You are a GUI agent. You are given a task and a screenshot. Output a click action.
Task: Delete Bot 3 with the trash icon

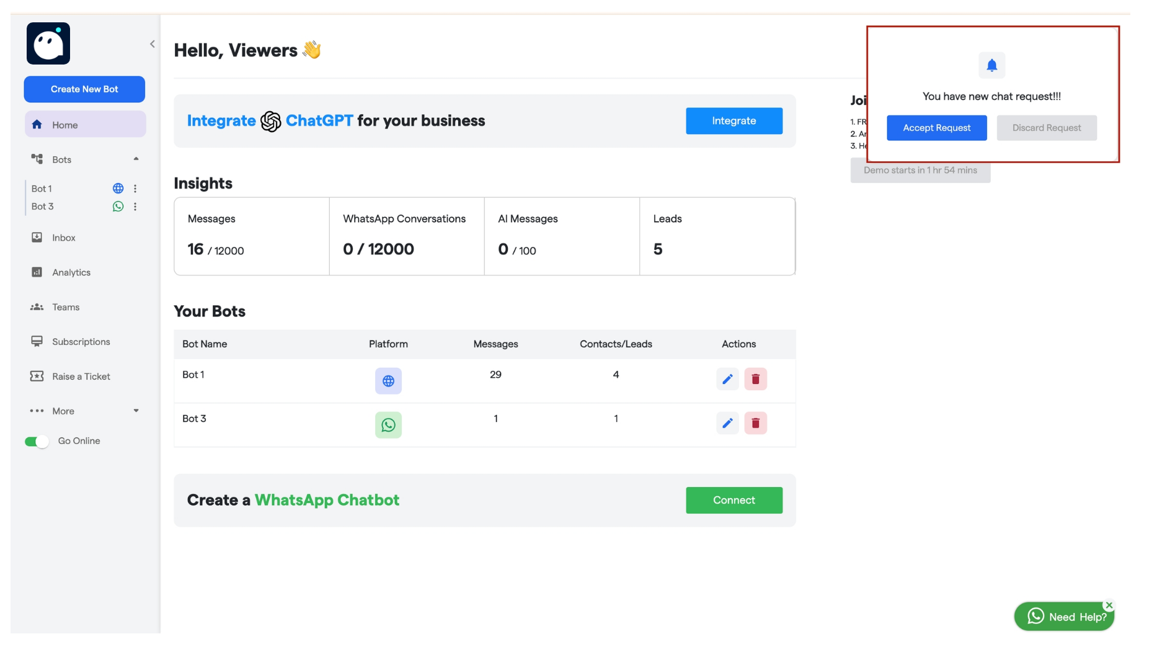(756, 423)
